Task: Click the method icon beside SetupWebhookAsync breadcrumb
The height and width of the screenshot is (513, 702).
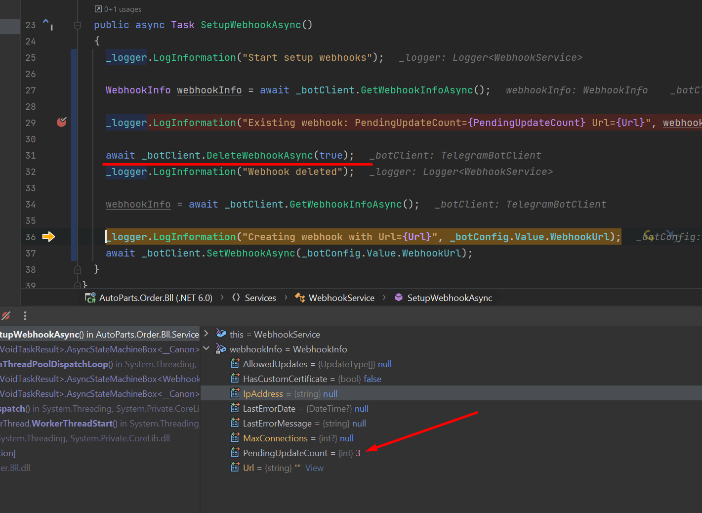Action: point(399,298)
